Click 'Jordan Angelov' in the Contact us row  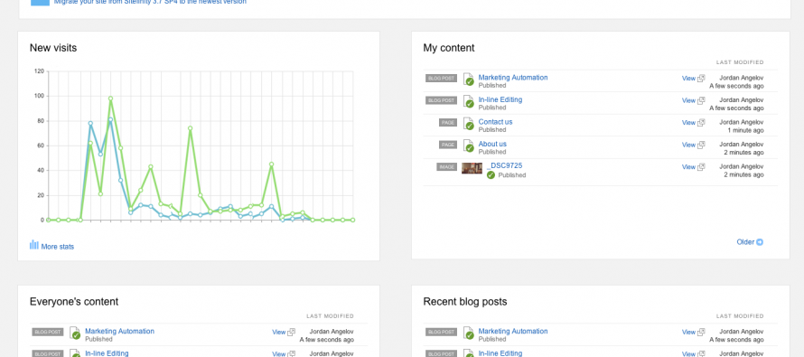point(742,122)
